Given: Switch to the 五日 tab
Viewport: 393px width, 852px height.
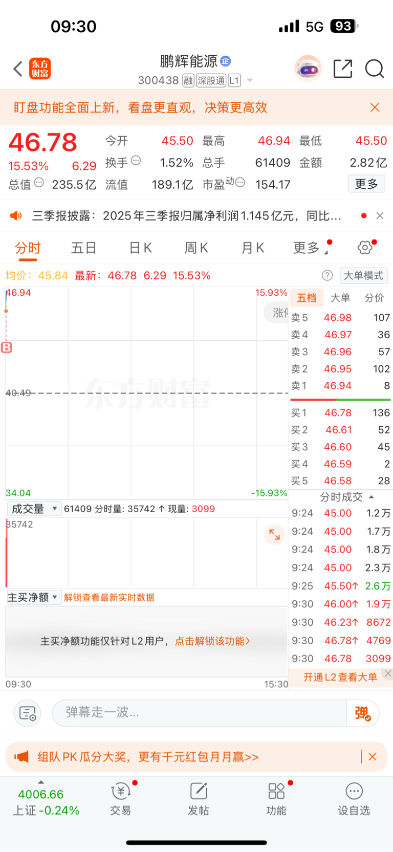Looking at the screenshot, I should pos(84,248).
